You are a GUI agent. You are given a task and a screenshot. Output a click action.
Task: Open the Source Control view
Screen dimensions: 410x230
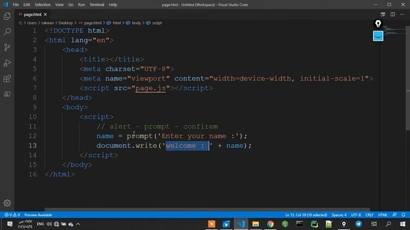coord(7,47)
